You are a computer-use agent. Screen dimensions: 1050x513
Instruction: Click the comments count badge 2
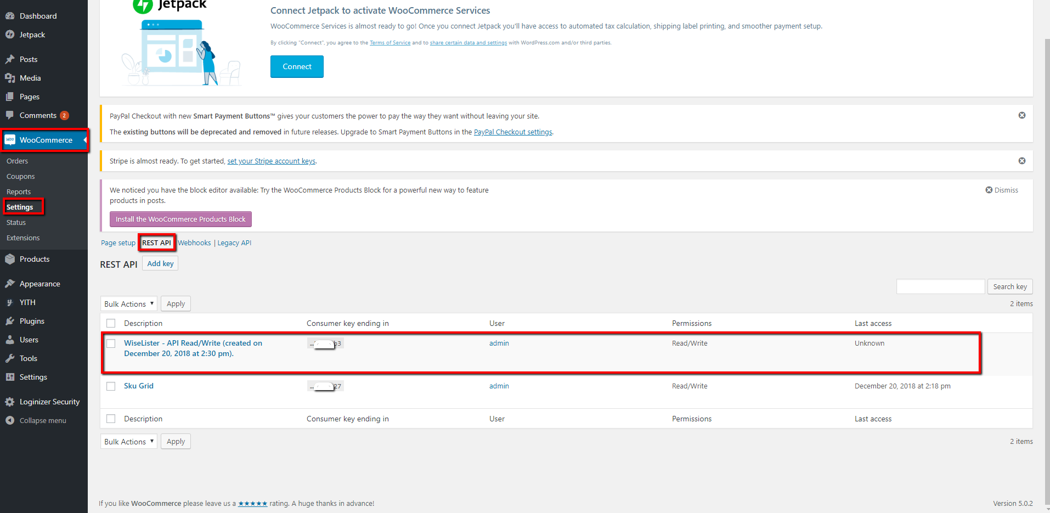pos(64,115)
